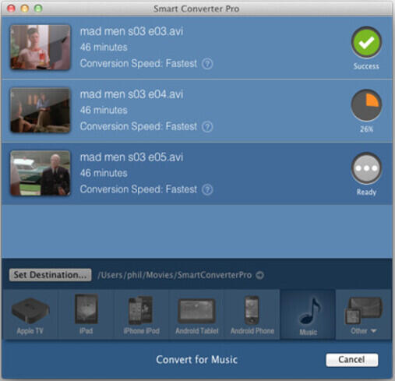Click the green Success checkmark icon

coord(366,42)
